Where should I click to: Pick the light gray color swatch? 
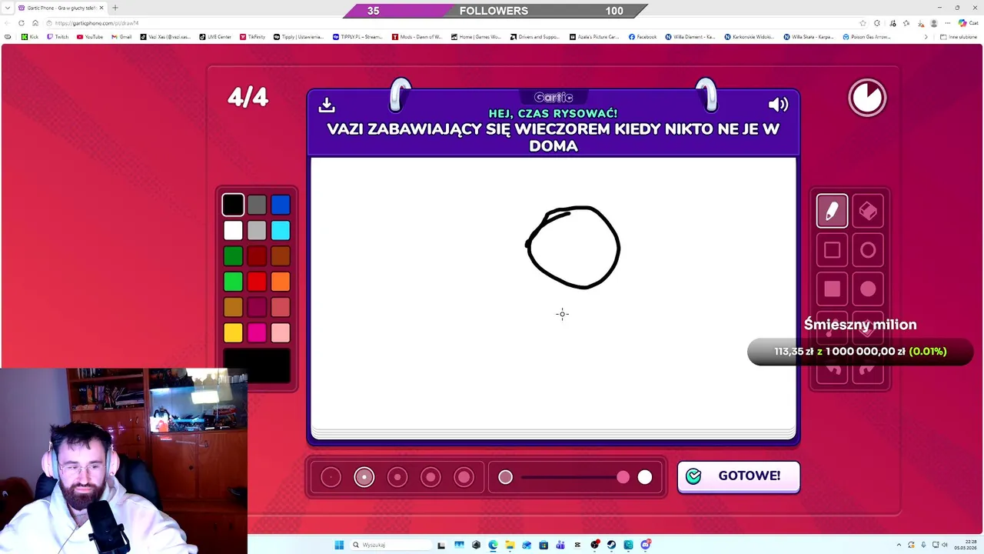click(257, 230)
